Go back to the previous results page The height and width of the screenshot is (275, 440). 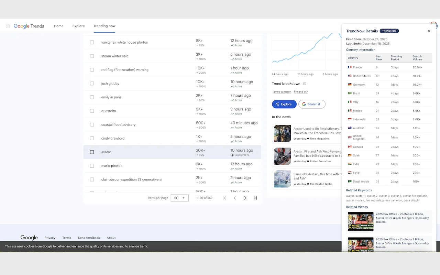point(235,198)
